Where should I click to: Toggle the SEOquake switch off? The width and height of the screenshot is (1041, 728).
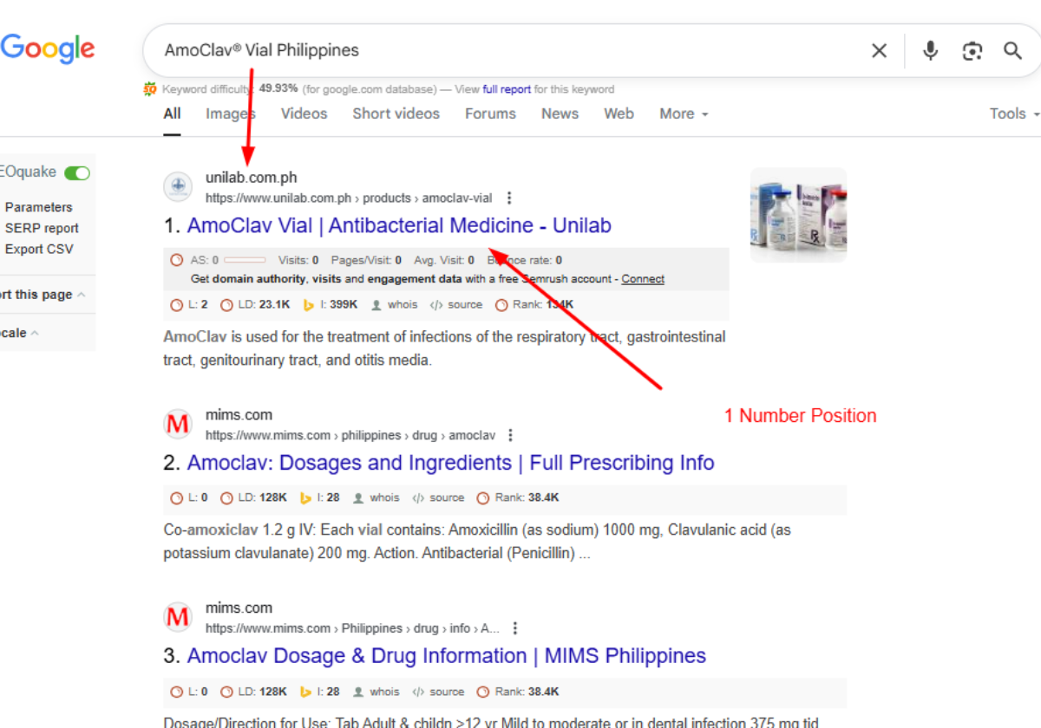pyautogui.click(x=77, y=172)
